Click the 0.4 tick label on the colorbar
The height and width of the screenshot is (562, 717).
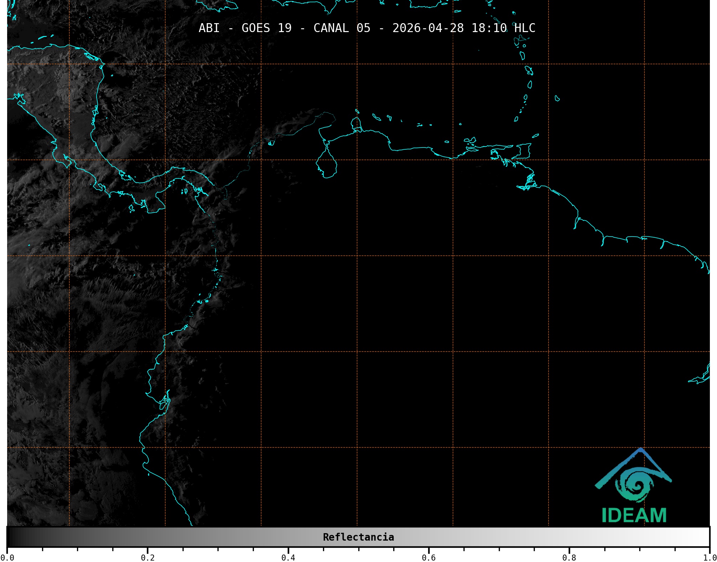coord(288,558)
